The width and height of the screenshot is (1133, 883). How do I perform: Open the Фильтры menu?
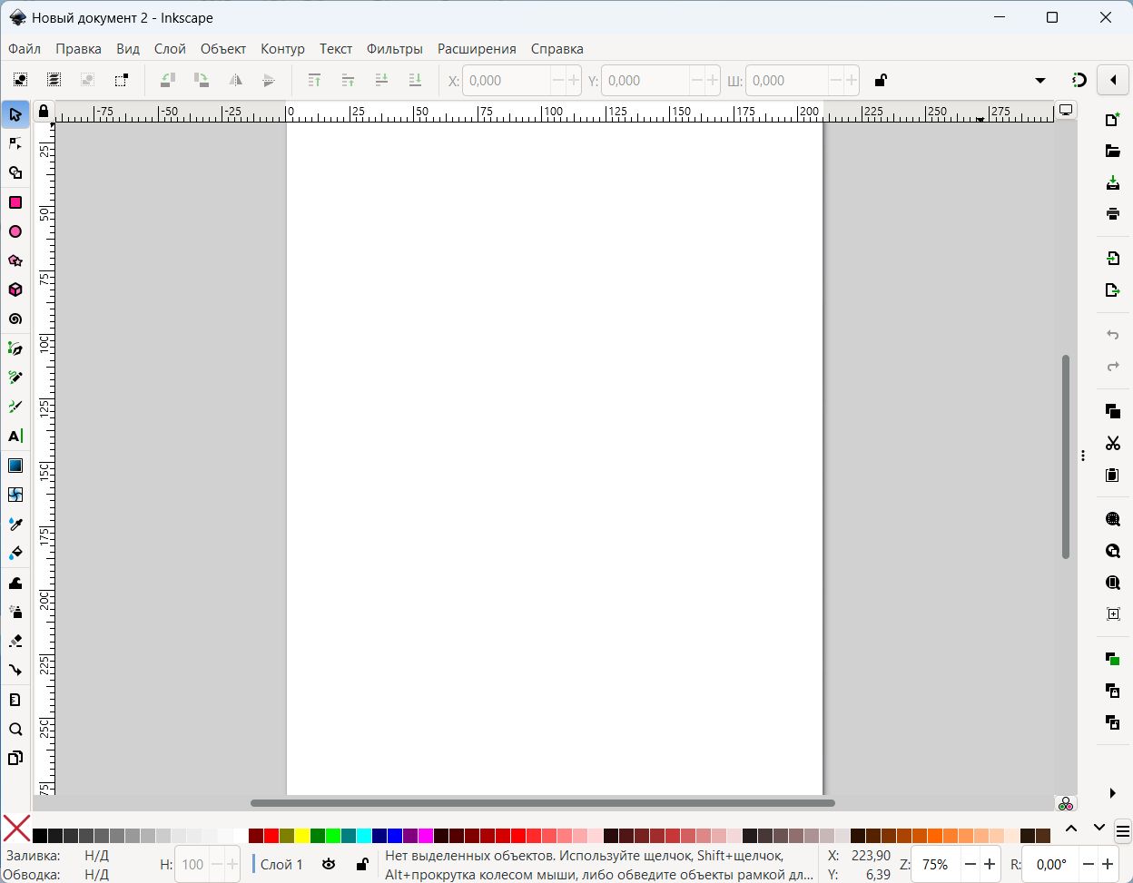pyautogui.click(x=394, y=49)
